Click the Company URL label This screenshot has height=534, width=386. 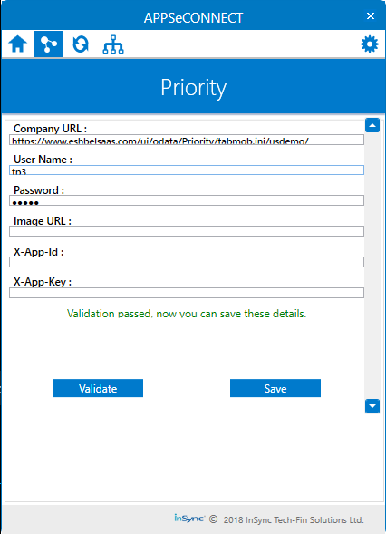(50, 129)
